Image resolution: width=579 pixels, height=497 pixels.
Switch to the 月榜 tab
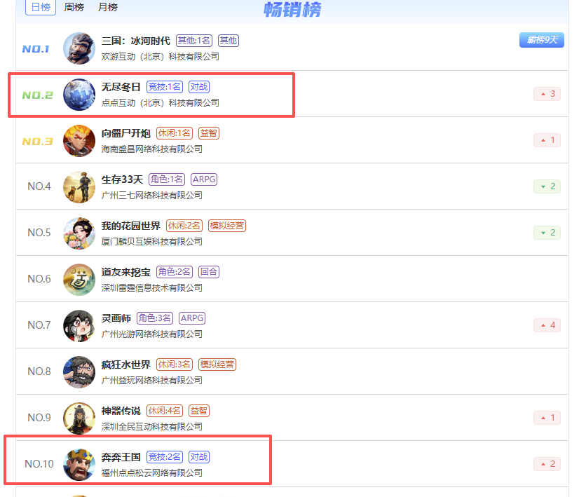pyautogui.click(x=108, y=7)
